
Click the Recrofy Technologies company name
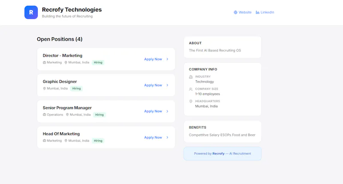[x=72, y=9]
